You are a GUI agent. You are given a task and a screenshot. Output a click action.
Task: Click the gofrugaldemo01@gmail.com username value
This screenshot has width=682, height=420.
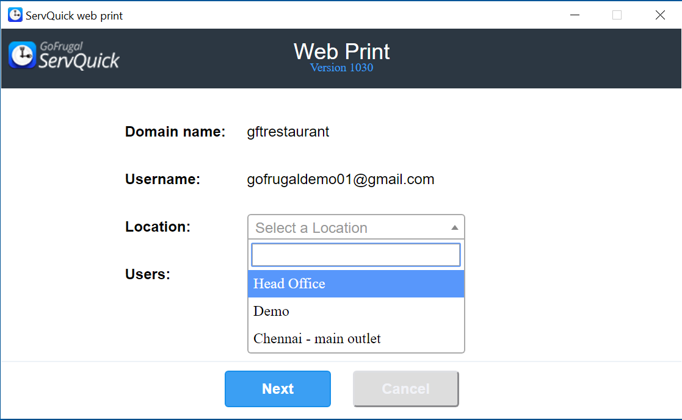coord(341,180)
